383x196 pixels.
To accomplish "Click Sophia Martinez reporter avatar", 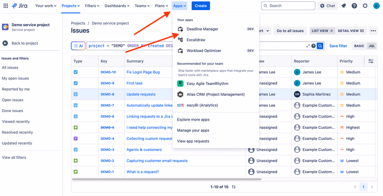I will coord(297,94).
